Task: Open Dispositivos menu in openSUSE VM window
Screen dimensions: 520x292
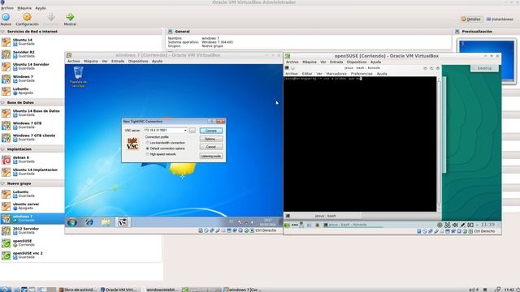Action: coord(357,62)
